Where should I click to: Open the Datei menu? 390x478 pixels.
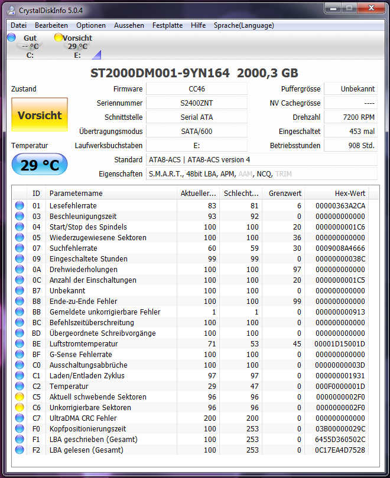(19, 25)
